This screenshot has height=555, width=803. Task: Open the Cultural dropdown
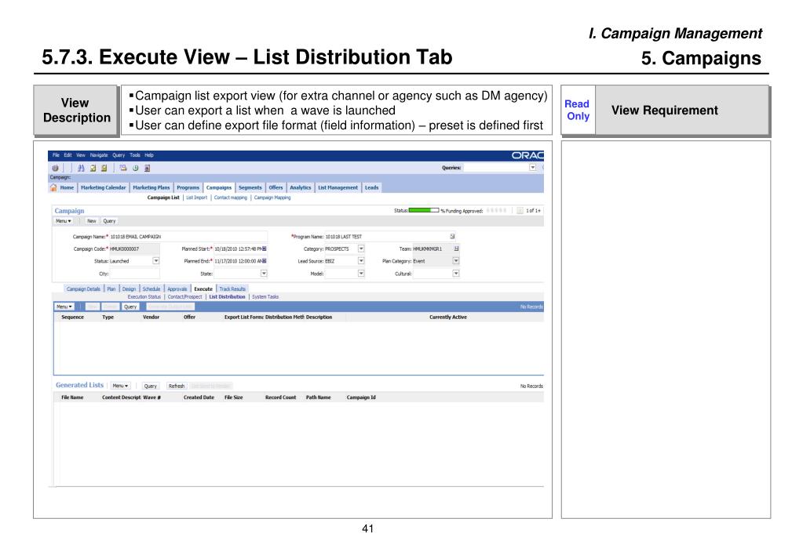pos(456,273)
